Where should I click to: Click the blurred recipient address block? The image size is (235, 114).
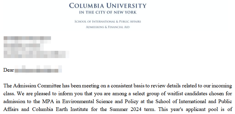click(x=36, y=47)
